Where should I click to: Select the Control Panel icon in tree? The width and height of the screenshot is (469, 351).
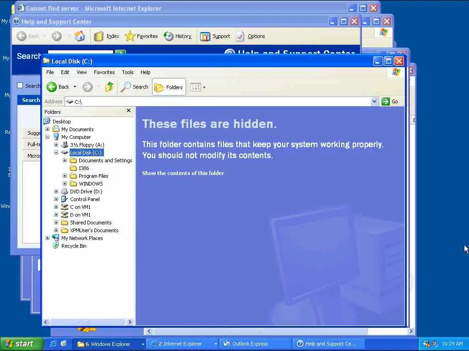tap(64, 199)
